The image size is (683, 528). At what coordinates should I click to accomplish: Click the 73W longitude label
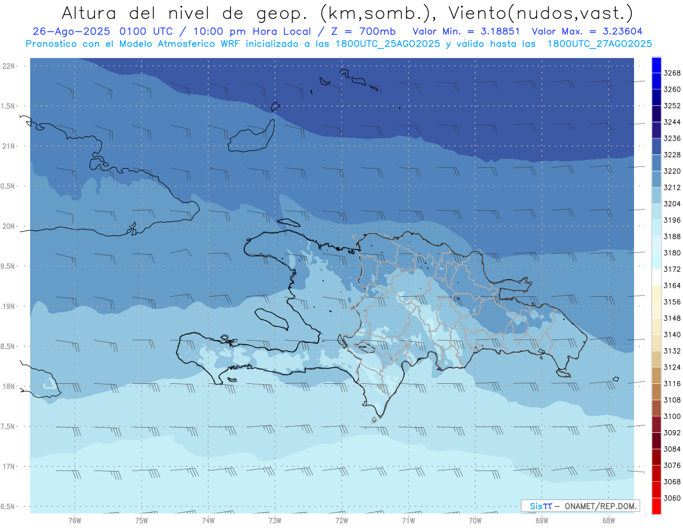[x=275, y=521]
